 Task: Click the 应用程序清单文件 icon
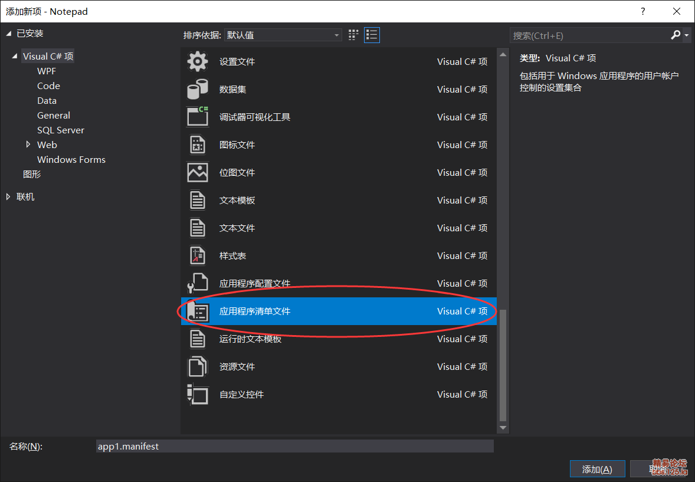197,311
